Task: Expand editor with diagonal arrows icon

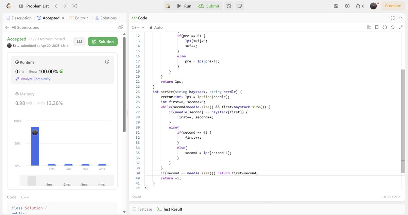Action: click(401, 27)
